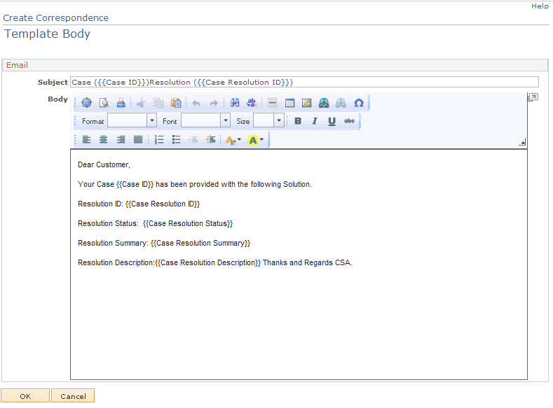Decrease indent of paragraph
The image size is (553, 408).
(x=193, y=140)
